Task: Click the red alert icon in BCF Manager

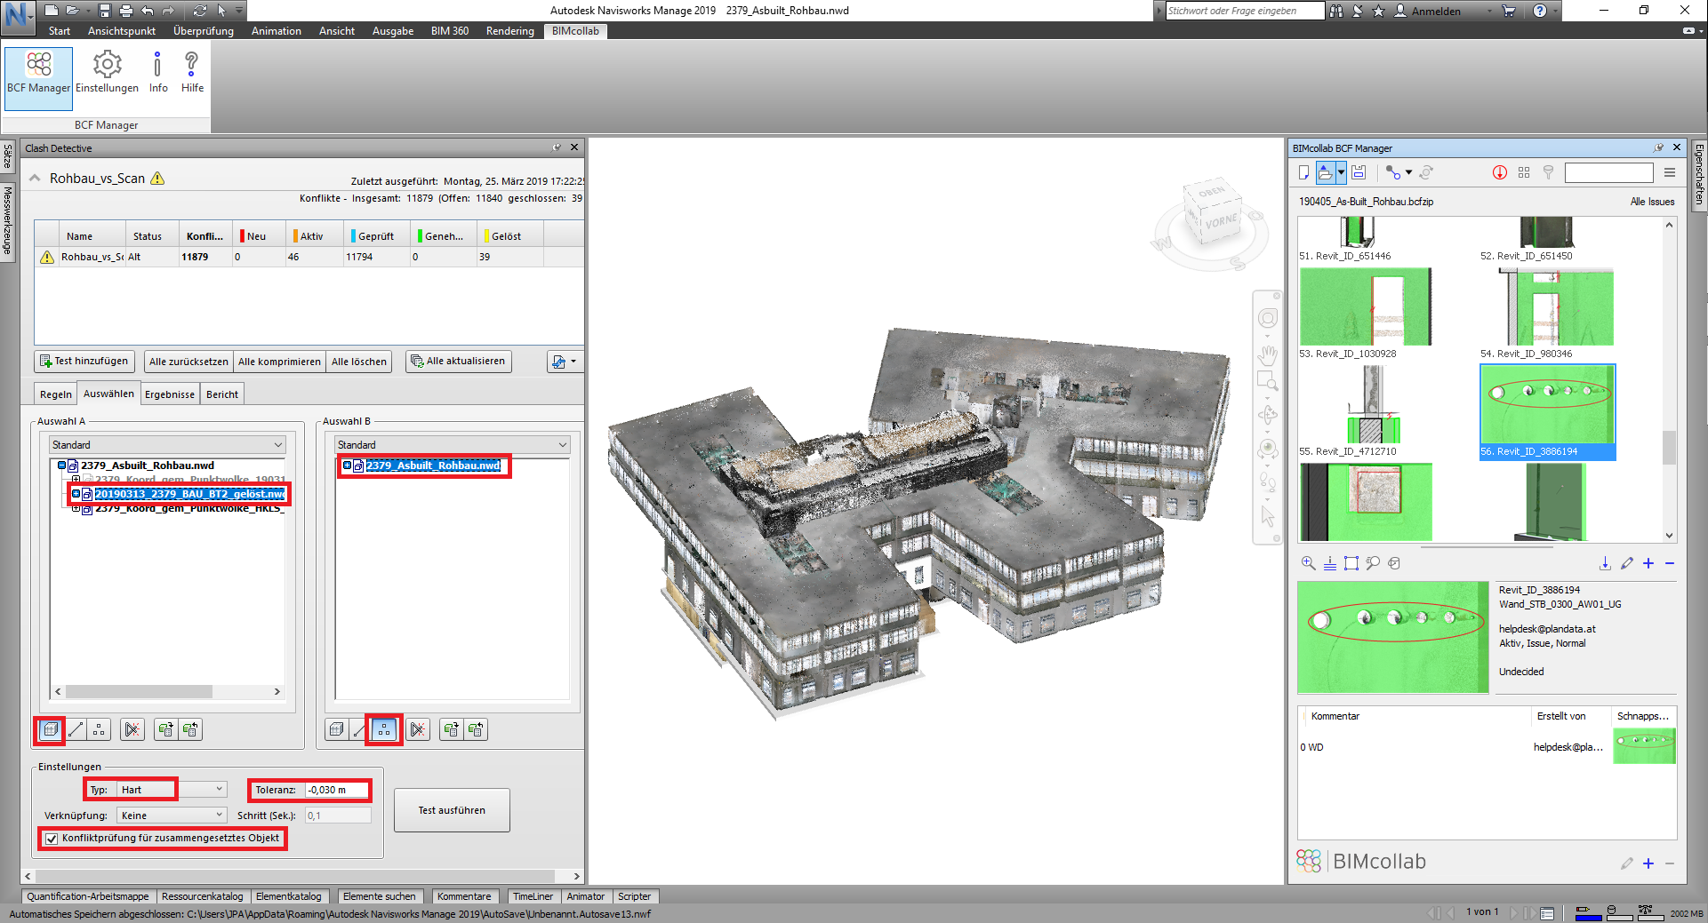Action: (1499, 172)
